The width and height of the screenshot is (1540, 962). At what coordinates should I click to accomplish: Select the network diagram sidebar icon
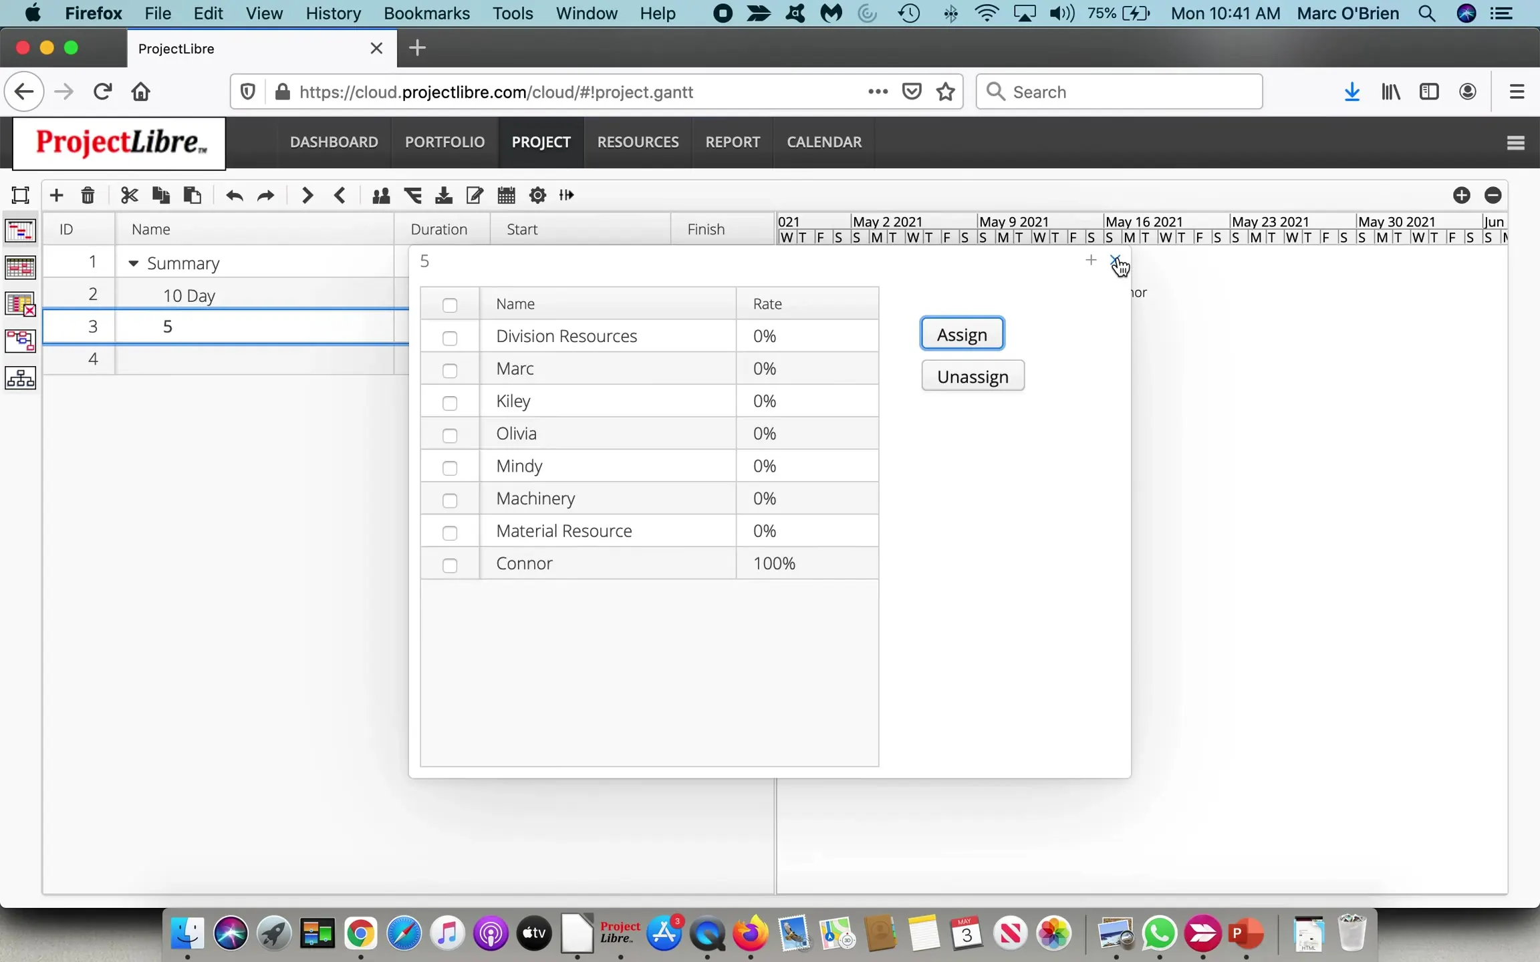tap(20, 341)
